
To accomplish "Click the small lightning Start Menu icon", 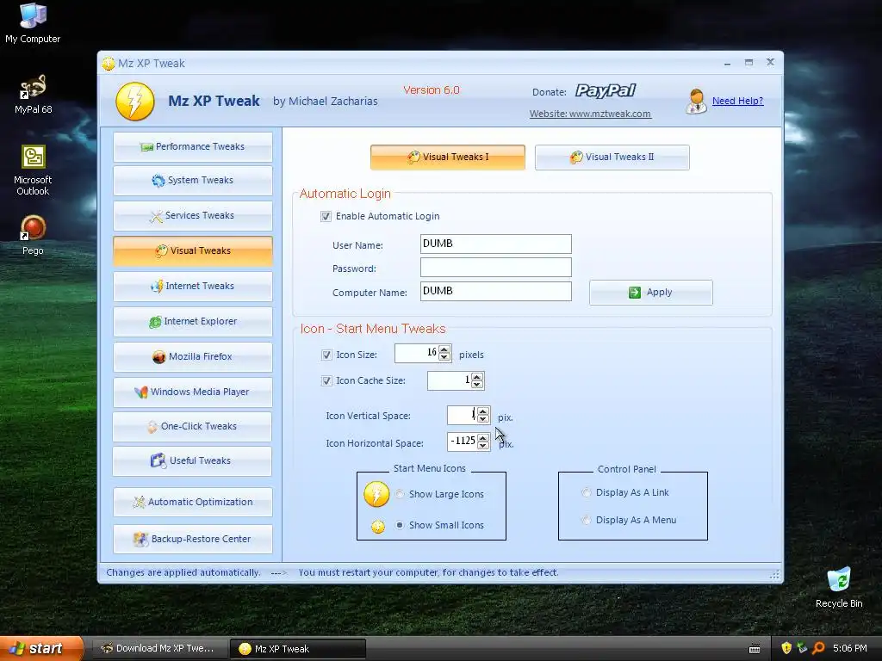I will tap(378, 526).
